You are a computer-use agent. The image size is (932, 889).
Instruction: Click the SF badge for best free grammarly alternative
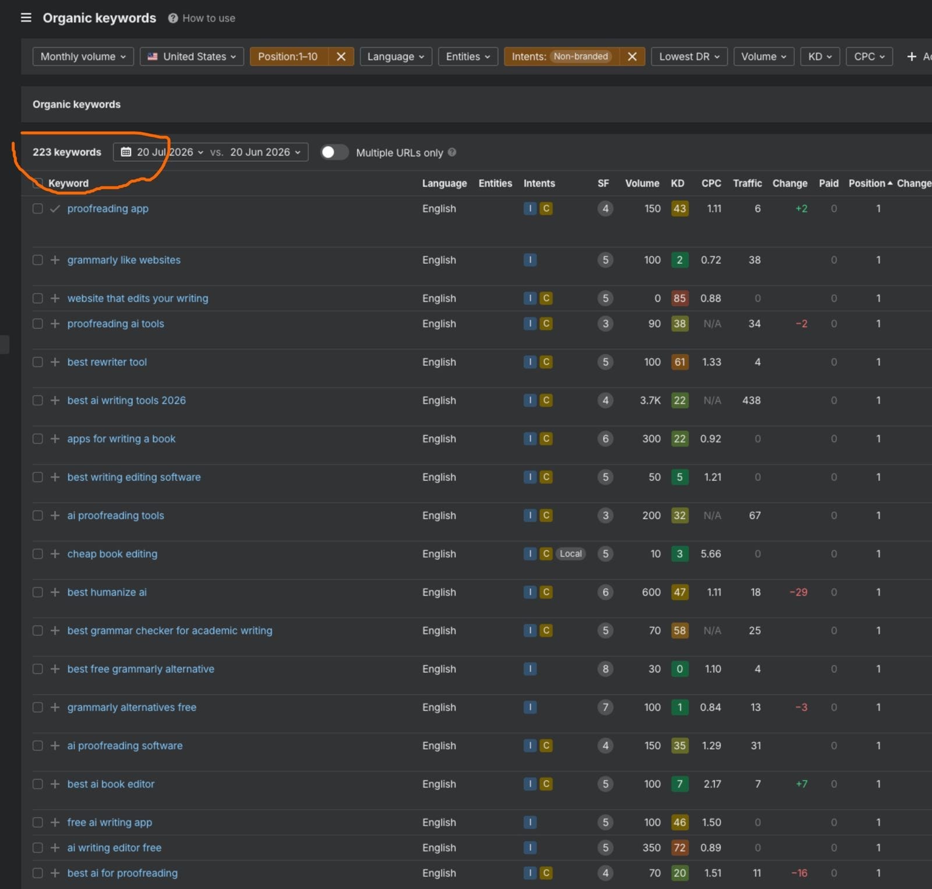click(x=605, y=669)
